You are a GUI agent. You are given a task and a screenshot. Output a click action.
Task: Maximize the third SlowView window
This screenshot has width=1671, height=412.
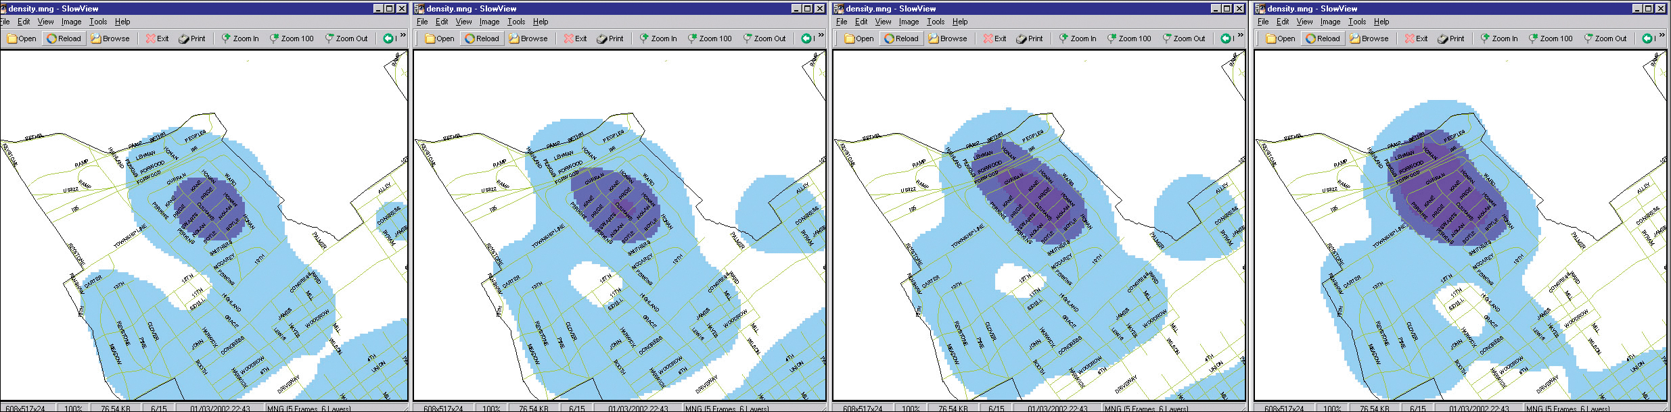[x=1227, y=8]
